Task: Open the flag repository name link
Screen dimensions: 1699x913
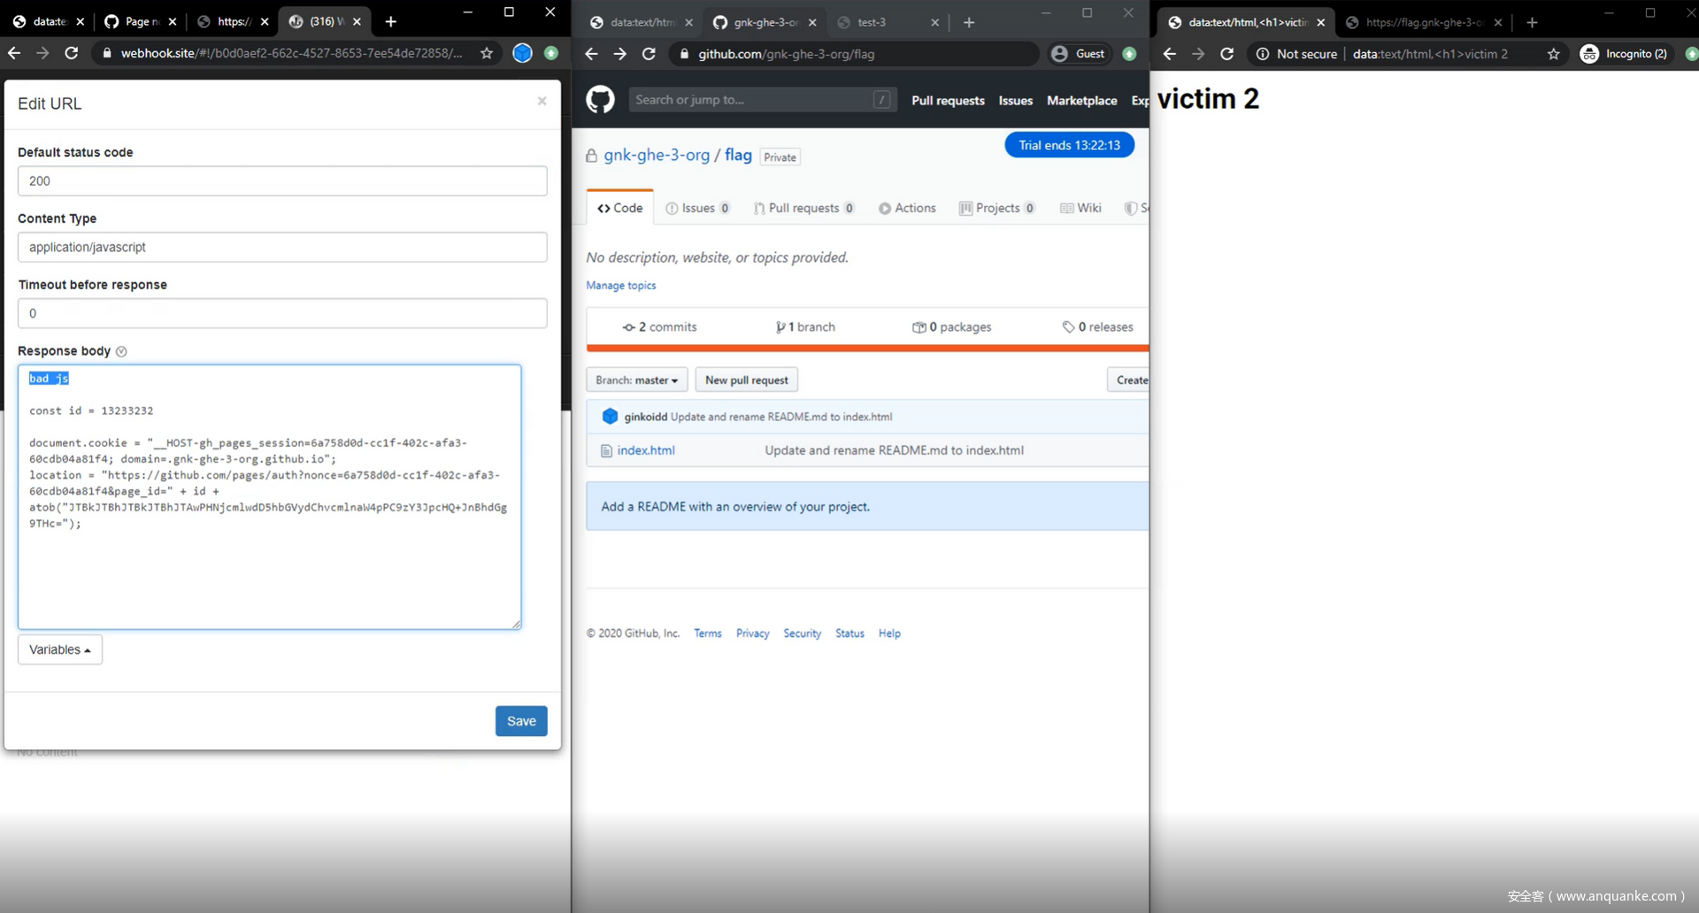Action: point(738,155)
